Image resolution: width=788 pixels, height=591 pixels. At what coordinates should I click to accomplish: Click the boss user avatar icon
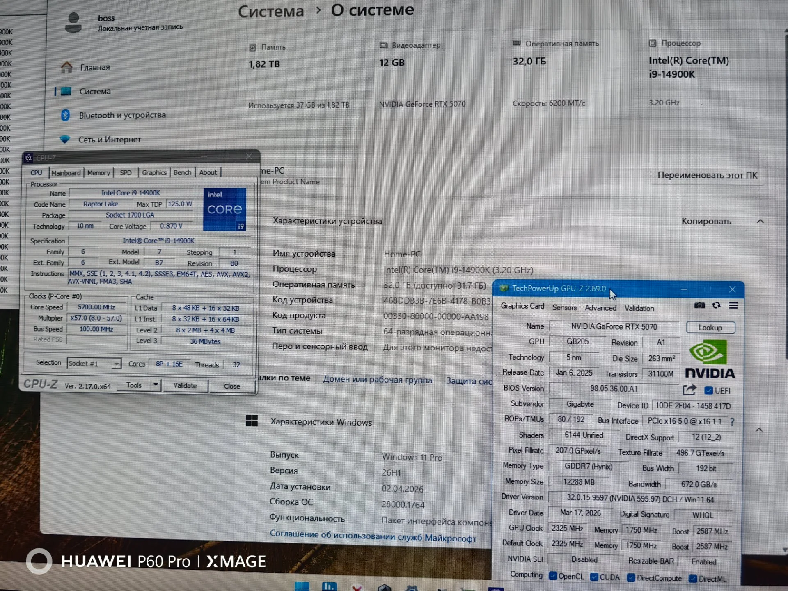tap(73, 23)
